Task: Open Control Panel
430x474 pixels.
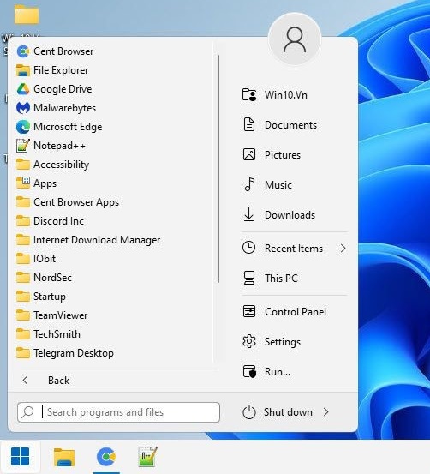Action: click(x=284, y=312)
